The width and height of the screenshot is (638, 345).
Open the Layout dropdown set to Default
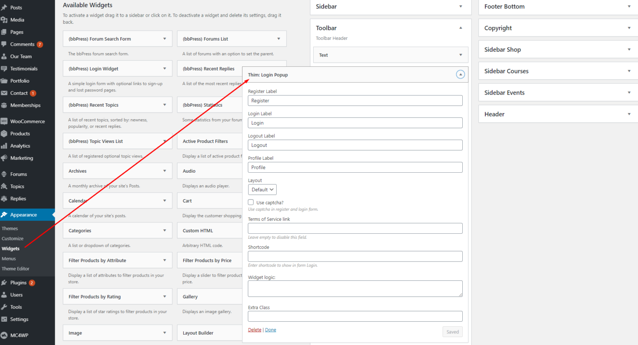(x=262, y=190)
